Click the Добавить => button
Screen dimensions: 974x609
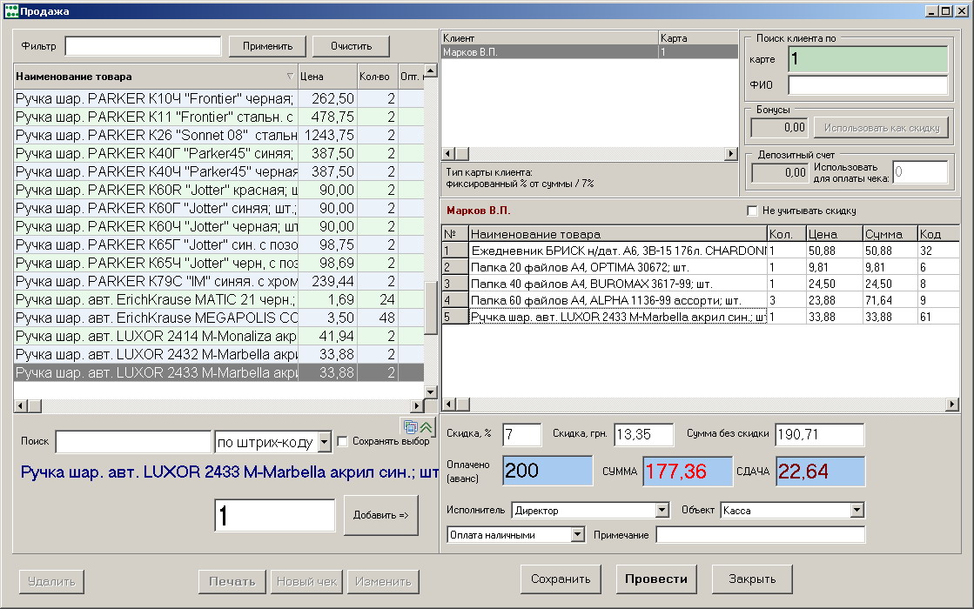[380, 515]
